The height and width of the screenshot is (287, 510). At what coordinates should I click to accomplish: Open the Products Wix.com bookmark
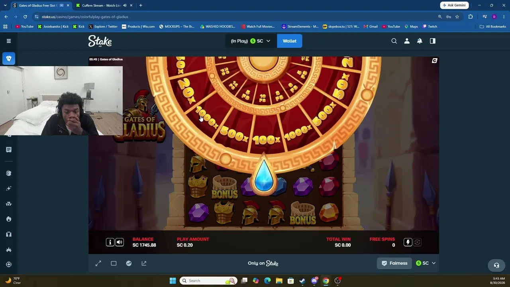pos(138,27)
